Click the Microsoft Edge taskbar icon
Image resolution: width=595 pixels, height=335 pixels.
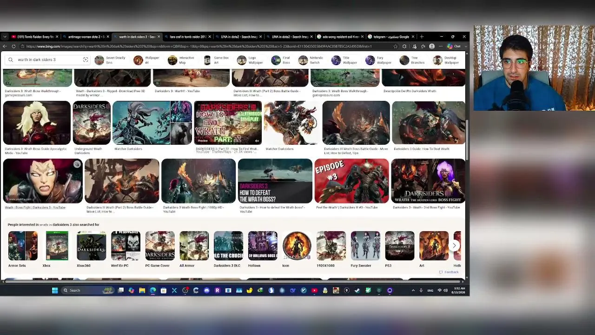click(153, 290)
